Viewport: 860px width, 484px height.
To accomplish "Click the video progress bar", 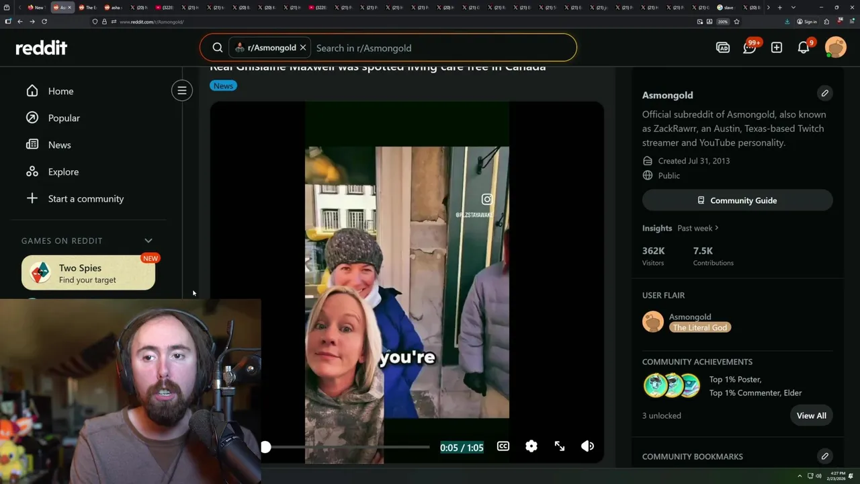I will (347, 447).
